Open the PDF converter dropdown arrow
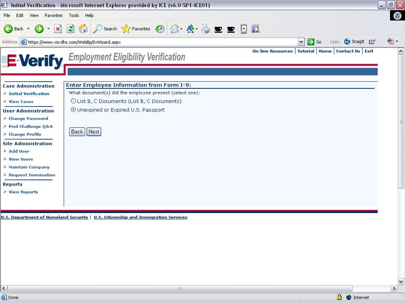The height and width of the screenshot is (303, 405). (x=397, y=42)
